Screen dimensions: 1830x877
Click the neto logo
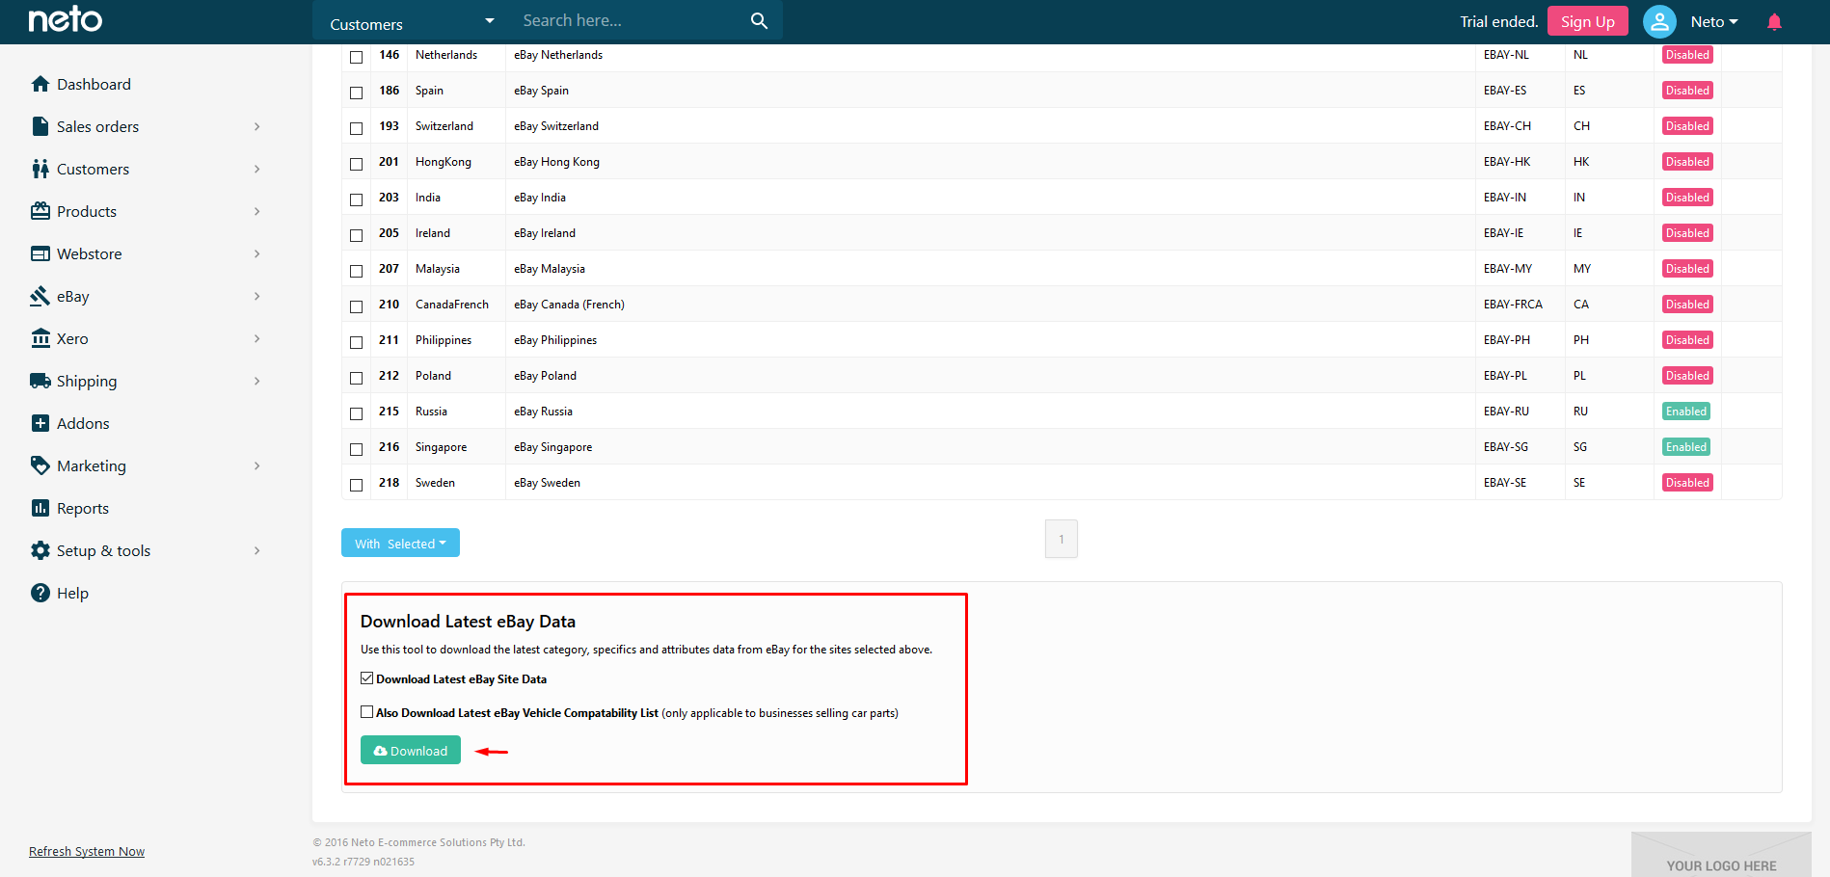click(65, 19)
